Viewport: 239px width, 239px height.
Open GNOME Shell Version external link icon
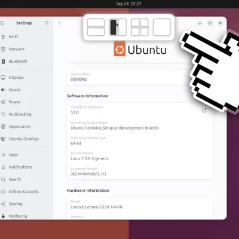(204, 111)
